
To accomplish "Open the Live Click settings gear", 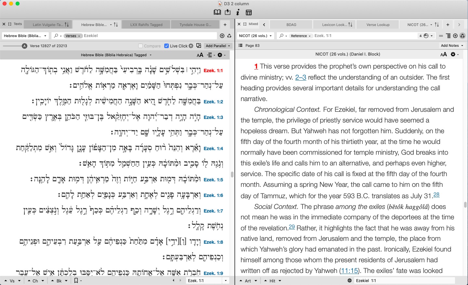I will coord(191,46).
